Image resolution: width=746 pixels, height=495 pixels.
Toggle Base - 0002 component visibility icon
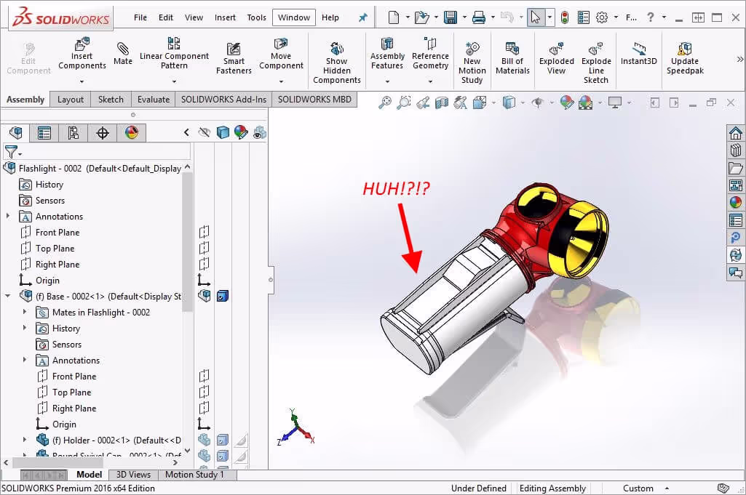pyautogui.click(x=204, y=296)
